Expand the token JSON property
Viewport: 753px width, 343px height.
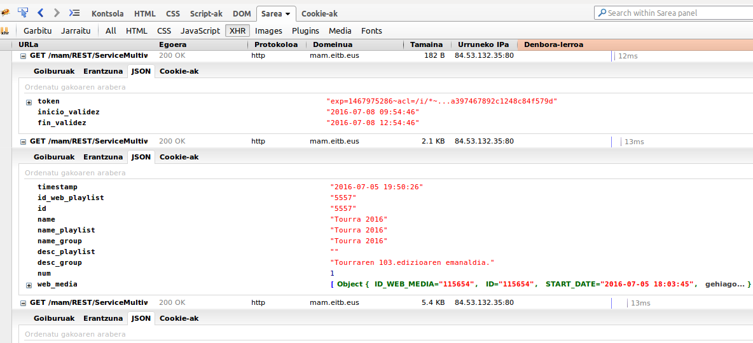click(x=29, y=102)
